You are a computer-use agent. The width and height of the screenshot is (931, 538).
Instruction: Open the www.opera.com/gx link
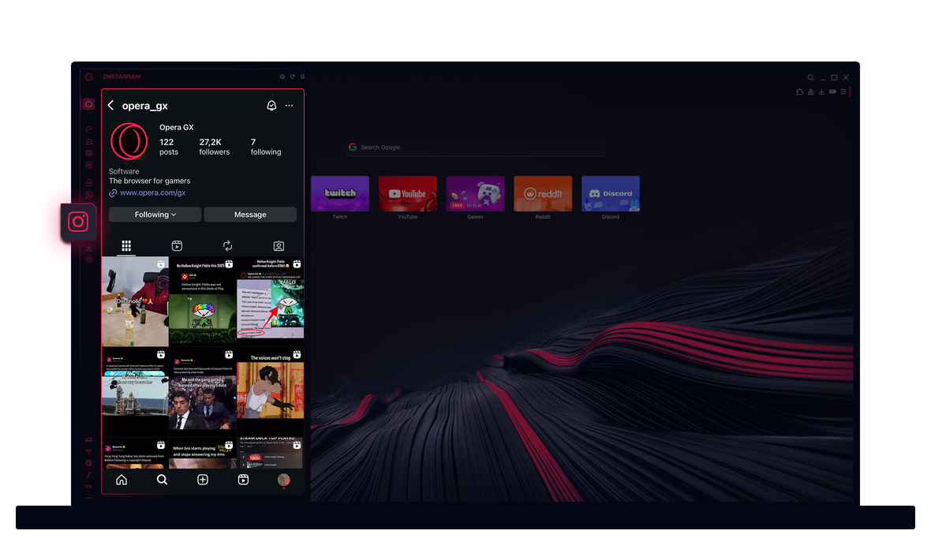pyautogui.click(x=152, y=192)
